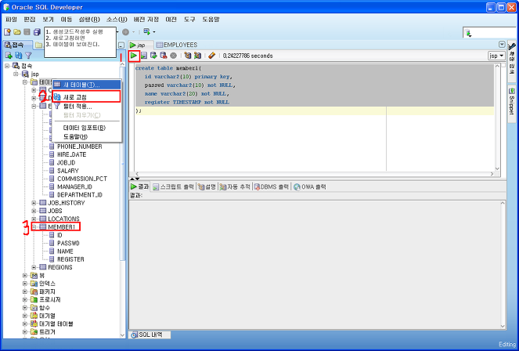Screen dimensions: 519x351
Task: Open the 파일 menu
Action: pos(11,20)
